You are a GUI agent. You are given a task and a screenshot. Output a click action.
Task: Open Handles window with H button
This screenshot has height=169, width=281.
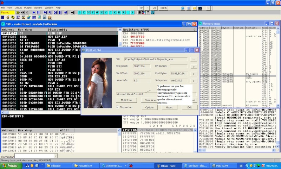pos(102,12)
